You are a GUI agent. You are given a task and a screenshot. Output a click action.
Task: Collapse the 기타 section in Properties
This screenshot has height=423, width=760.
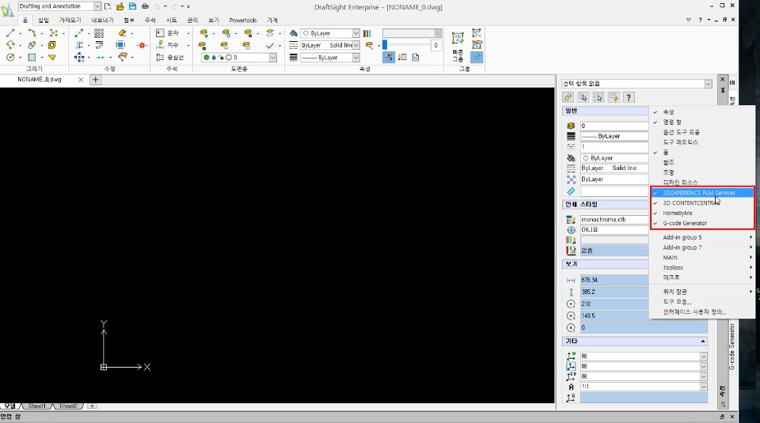click(702, 342)
